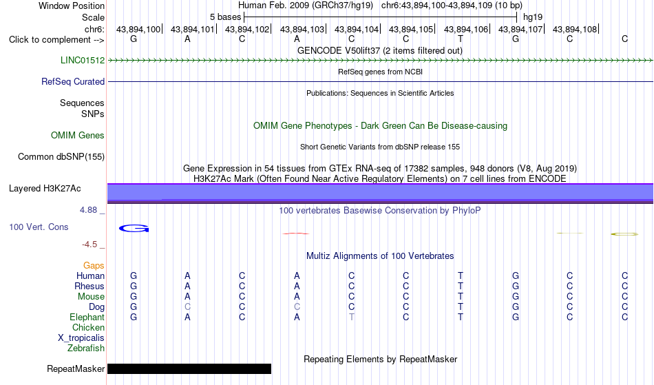Screen dimensions: 654x385
Task: Click the Chicken species row label
Action: pos(88,328)
